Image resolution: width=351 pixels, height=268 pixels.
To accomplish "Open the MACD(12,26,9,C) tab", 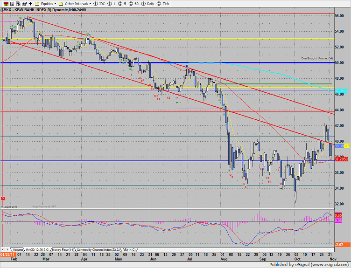I will pos(37,250).
